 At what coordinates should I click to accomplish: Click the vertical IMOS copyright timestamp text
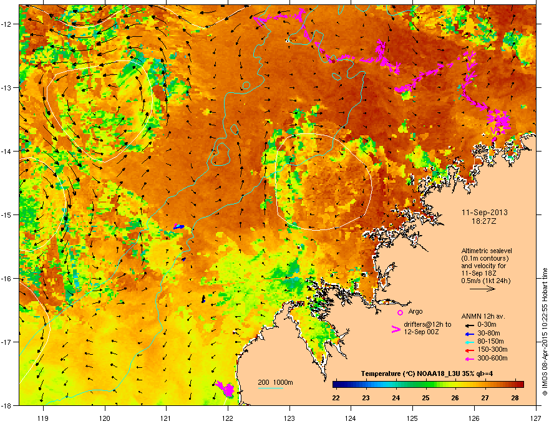(x=545, y=332)
